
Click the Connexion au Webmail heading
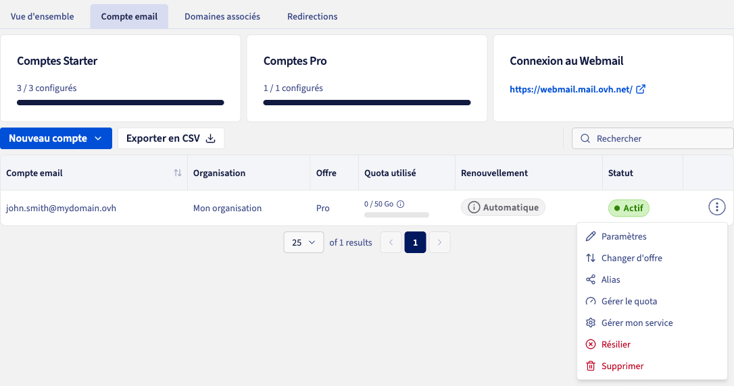point(566,61)
